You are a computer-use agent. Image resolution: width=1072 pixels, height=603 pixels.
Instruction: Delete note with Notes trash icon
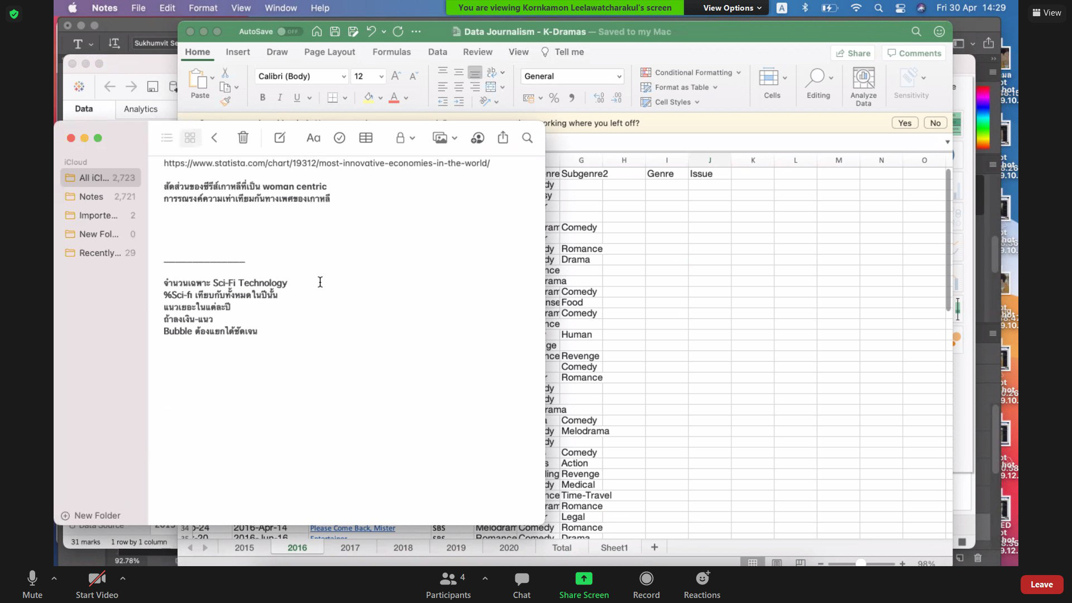point(243,138)
